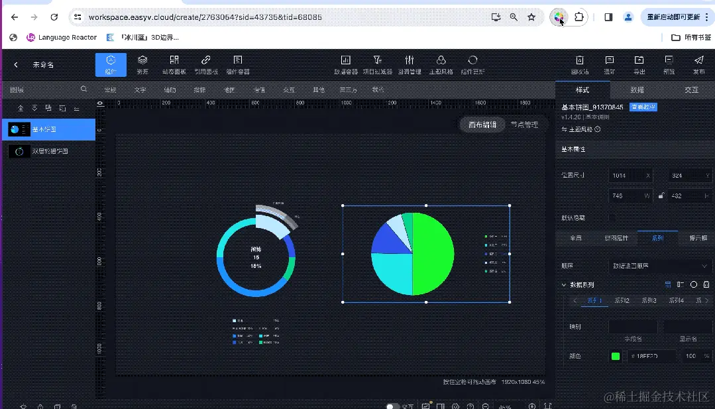Reload the browser page
The image size is (715, 409).
point(54,17)
